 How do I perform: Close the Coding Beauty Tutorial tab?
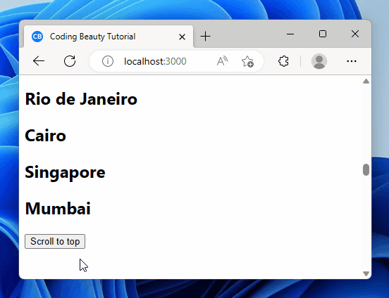pyautogui.click(x=182, y=37)
